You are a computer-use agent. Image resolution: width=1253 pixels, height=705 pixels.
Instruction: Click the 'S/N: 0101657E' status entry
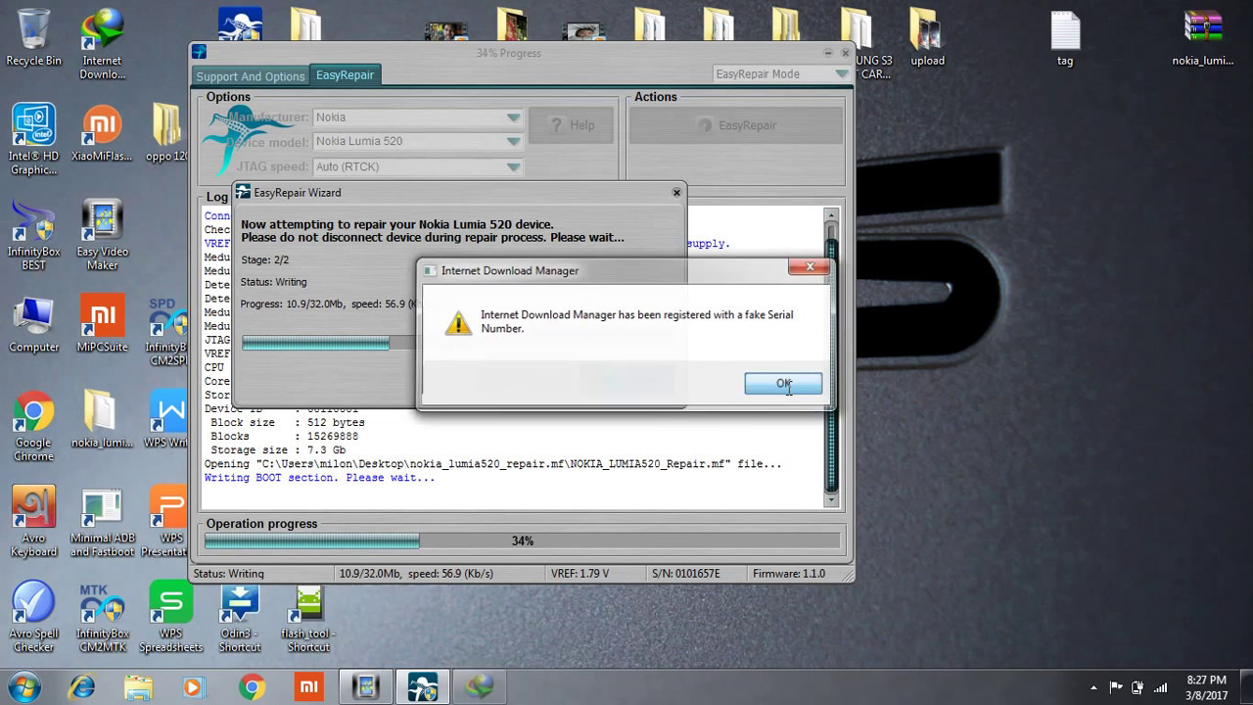[685, 574]
